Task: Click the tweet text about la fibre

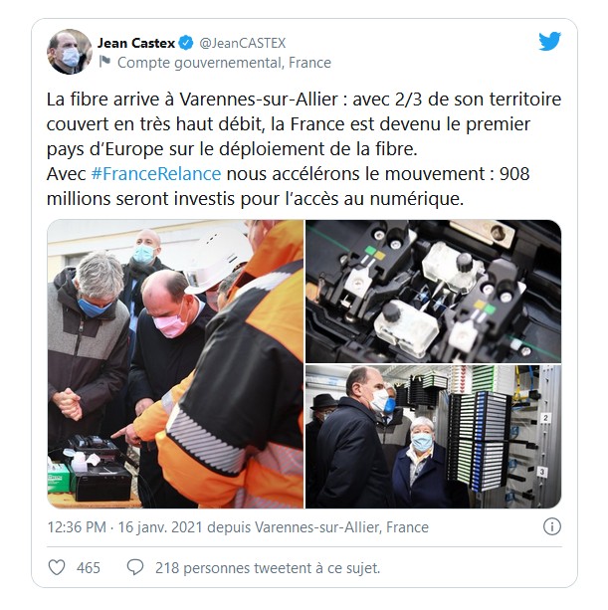Action: click(304, 149)
